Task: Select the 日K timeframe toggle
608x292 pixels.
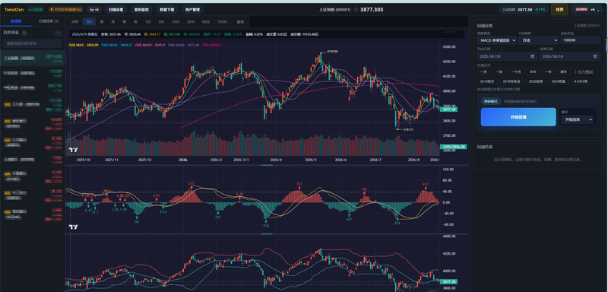Action: pos(90,22)
